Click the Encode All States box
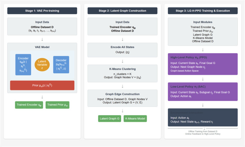The width and height of the screenshot is (245, 147). click(122, 50)
